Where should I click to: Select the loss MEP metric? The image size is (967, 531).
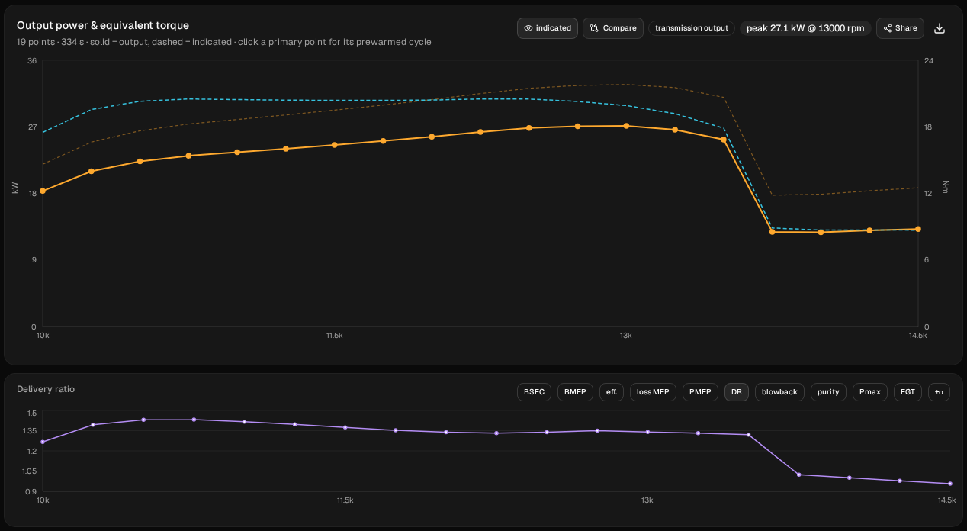click(653, 392)
